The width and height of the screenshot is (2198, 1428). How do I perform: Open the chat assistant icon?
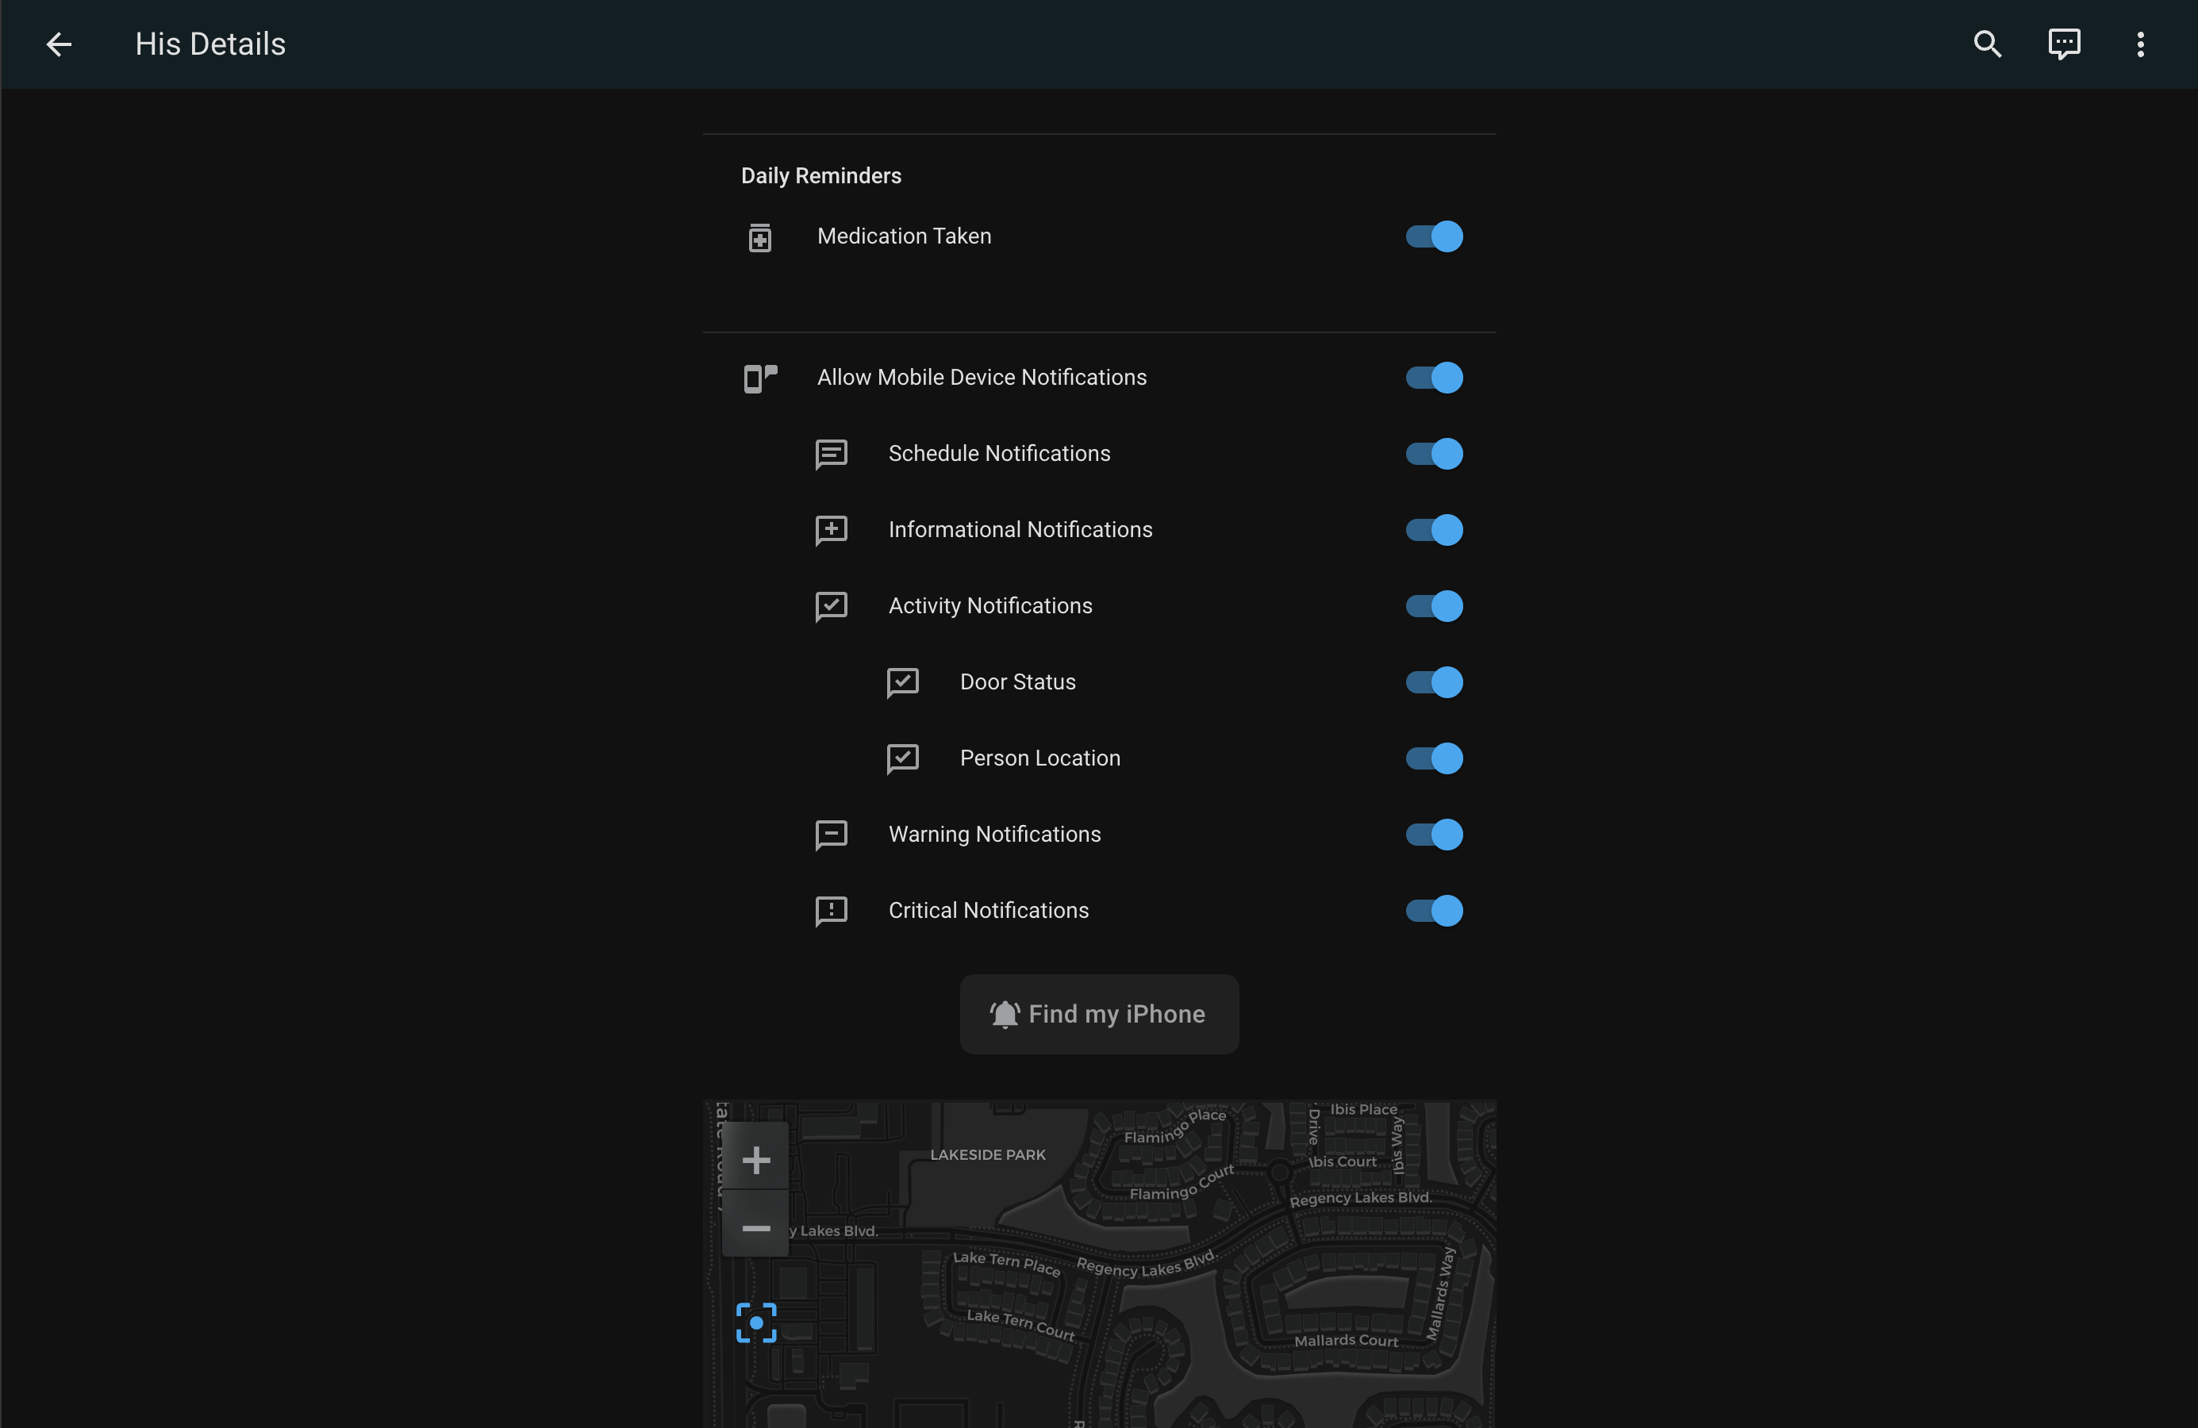pos(2064,44)
